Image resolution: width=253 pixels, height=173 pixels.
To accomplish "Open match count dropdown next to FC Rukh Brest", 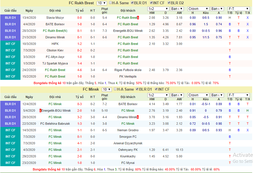I will click(x=102, y=3).
